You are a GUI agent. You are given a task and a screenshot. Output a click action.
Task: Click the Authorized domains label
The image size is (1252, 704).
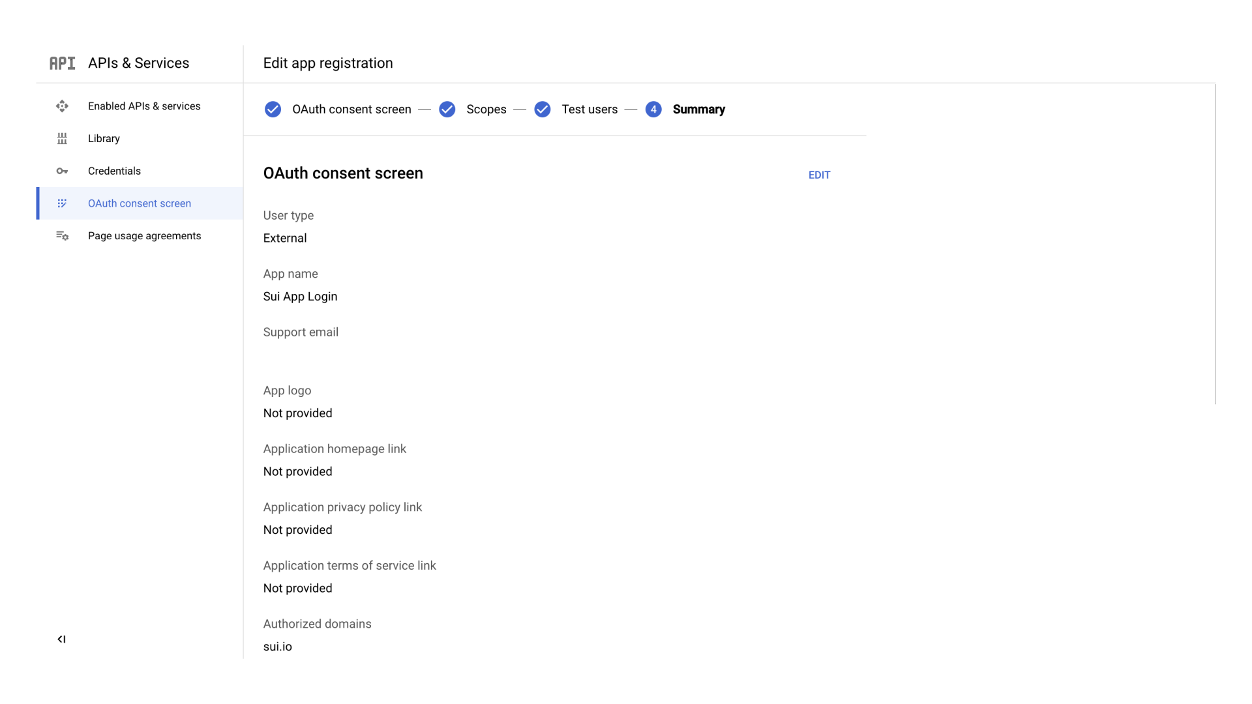317,624
